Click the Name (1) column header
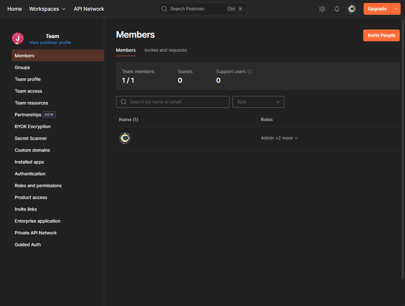 pos(128,120)
